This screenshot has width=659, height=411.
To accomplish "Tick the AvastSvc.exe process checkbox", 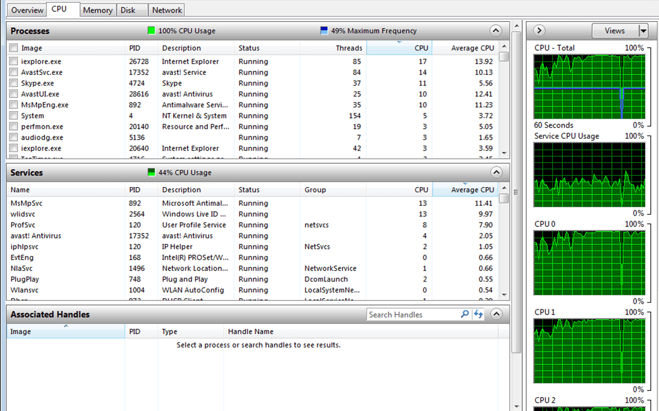I will pos(14,72).
